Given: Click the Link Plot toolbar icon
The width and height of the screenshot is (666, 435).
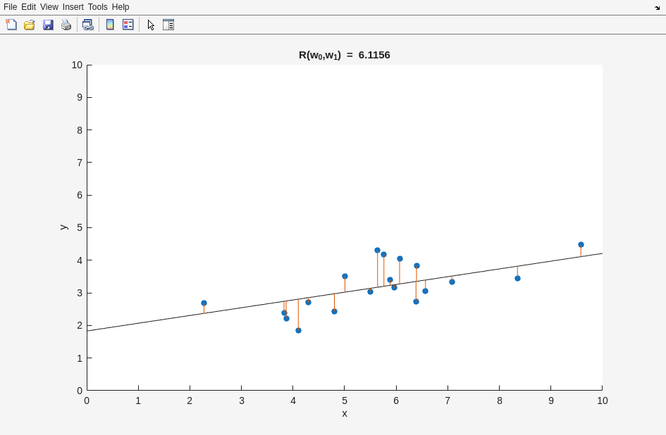Looking at the screenshot, I should (87, 25).
